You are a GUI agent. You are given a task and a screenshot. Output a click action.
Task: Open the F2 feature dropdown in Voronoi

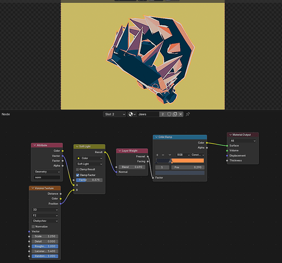[x=45, y=215]
